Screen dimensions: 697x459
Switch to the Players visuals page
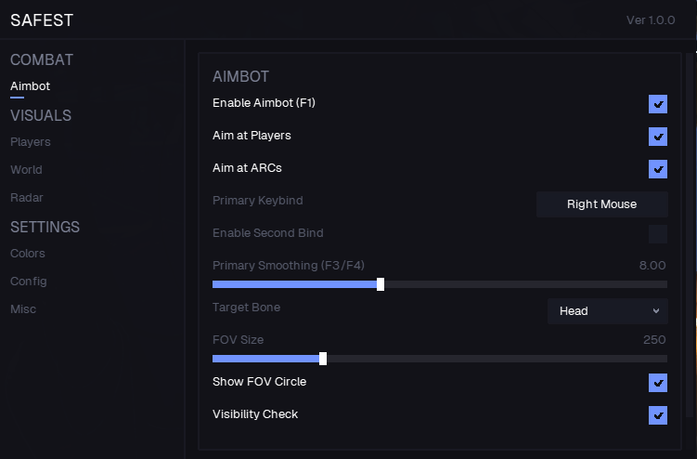click(30, 142)
